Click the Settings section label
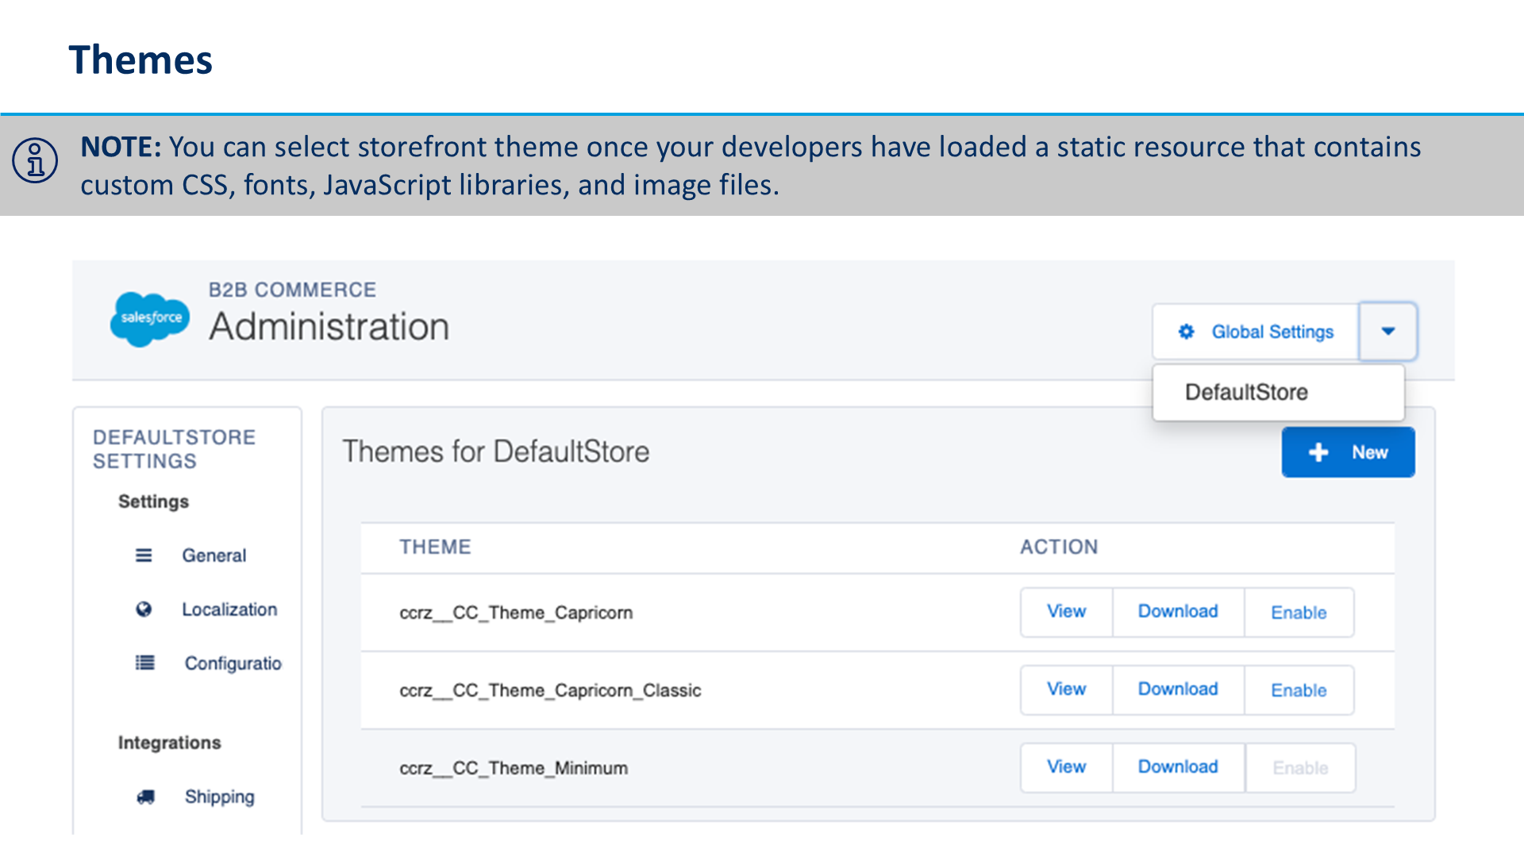 click(x=153, y=502)
